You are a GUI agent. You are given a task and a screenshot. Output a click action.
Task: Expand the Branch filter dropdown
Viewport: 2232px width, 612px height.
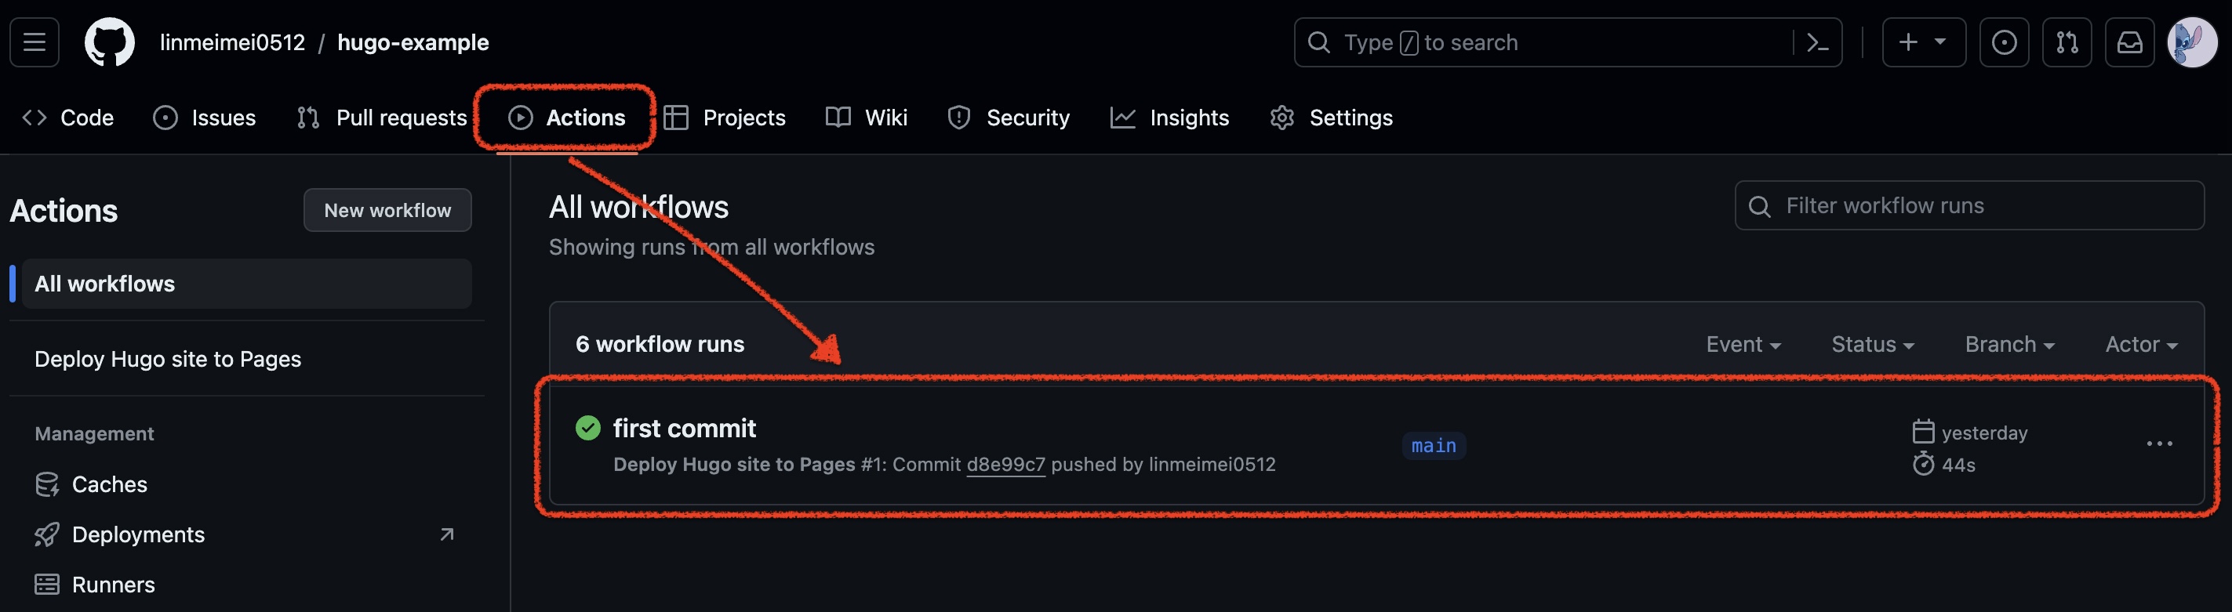(x=2009, y=345)
